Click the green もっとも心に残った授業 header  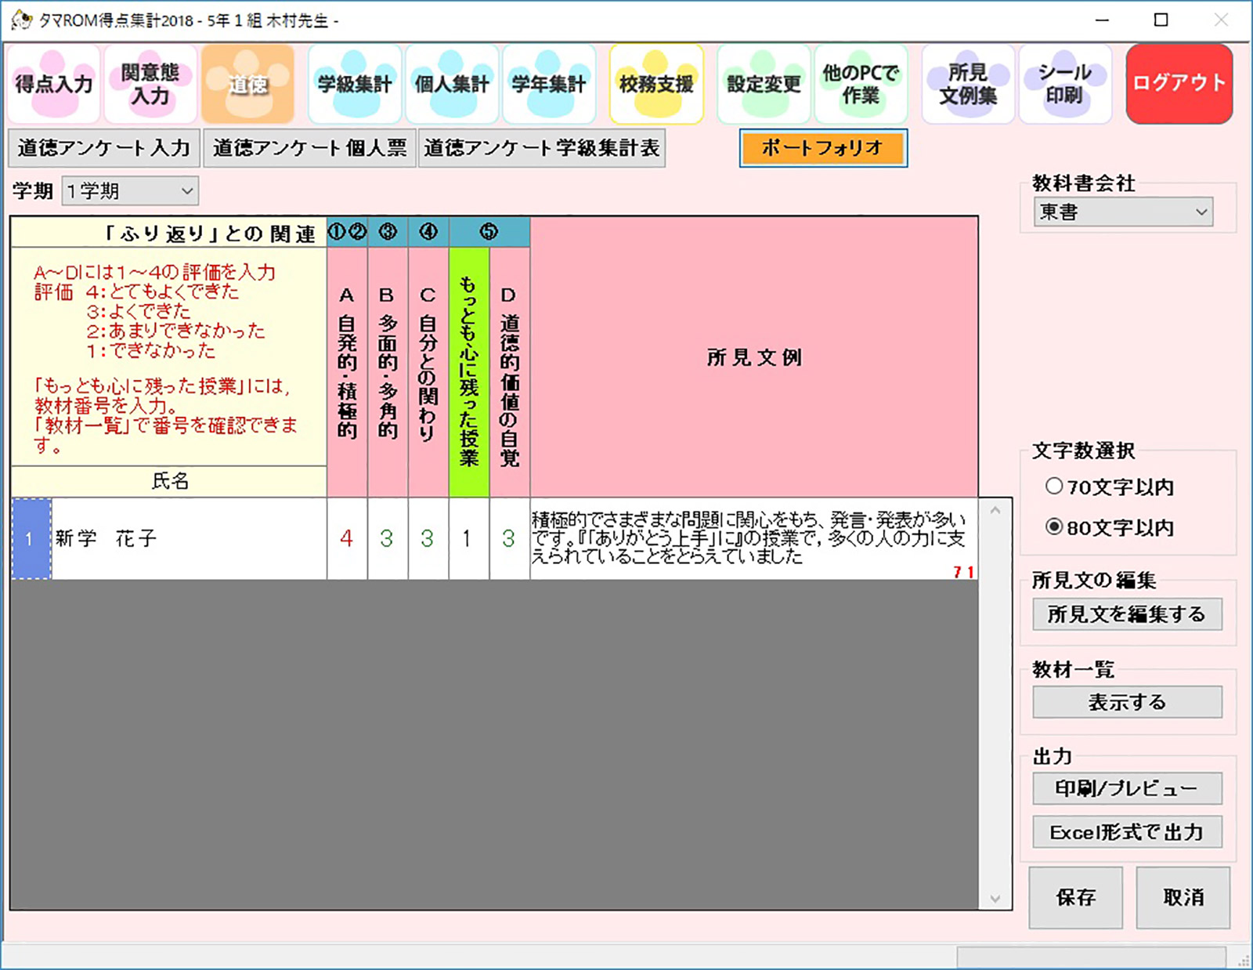tap(469, 372)
